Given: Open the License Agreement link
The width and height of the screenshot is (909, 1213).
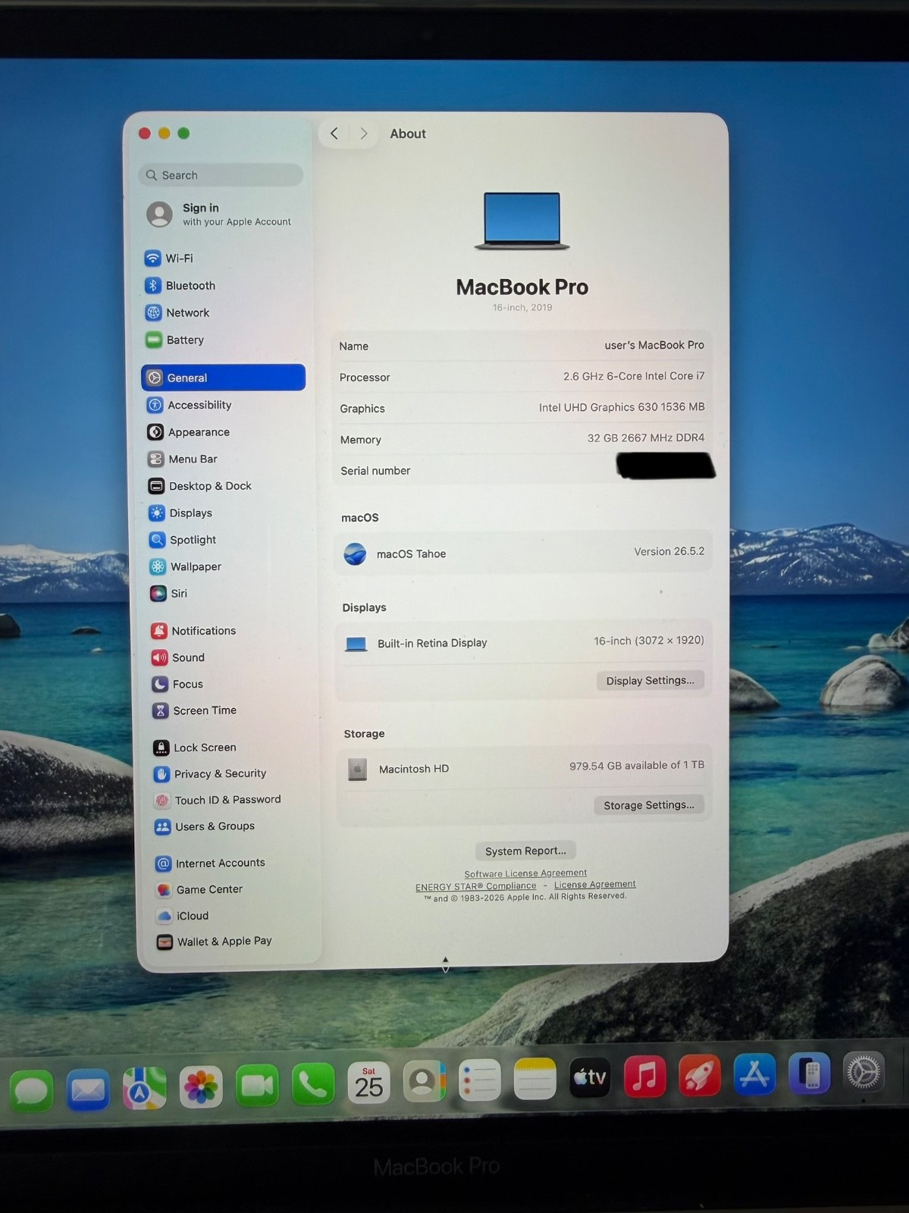Looking at the screenshot, I should coord(595,885).
